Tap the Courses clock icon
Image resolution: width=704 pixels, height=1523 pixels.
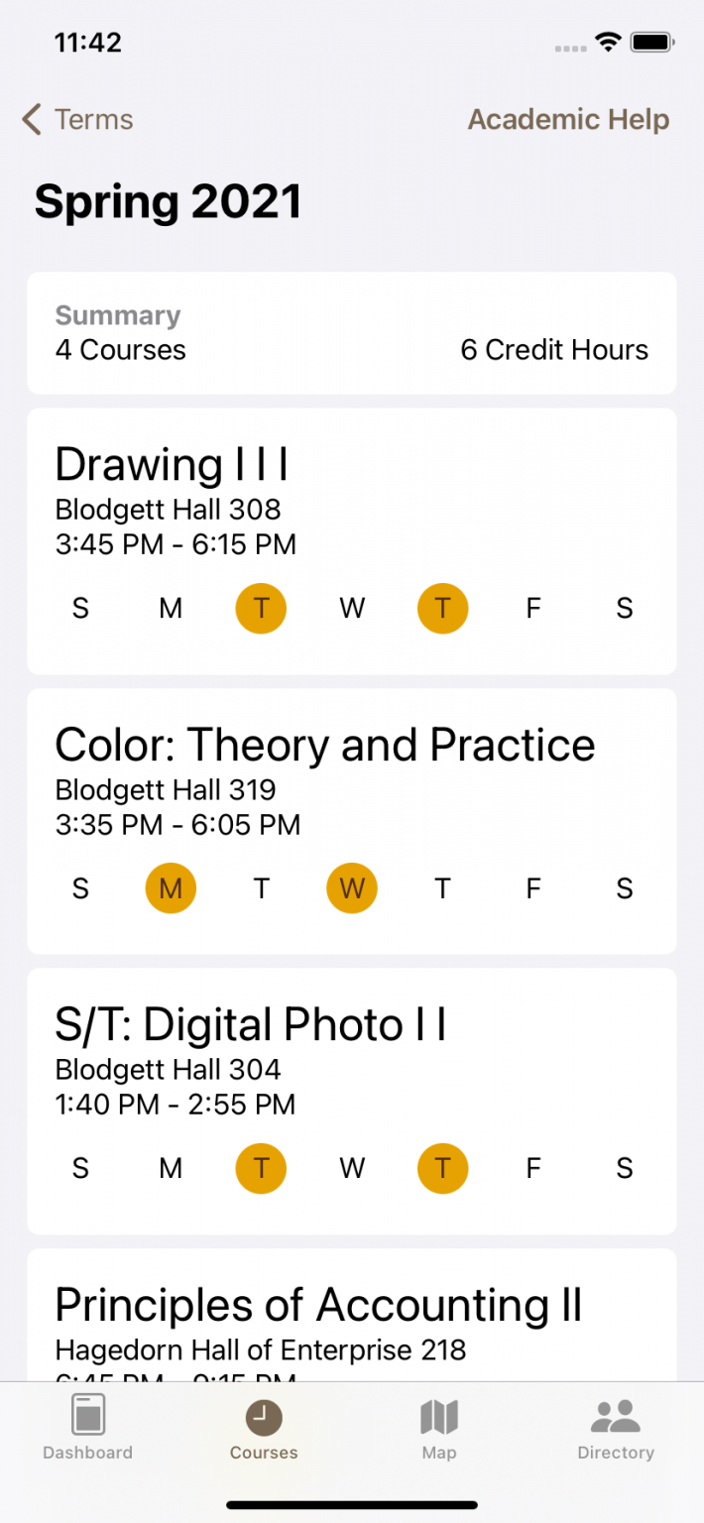(264, 1418)
